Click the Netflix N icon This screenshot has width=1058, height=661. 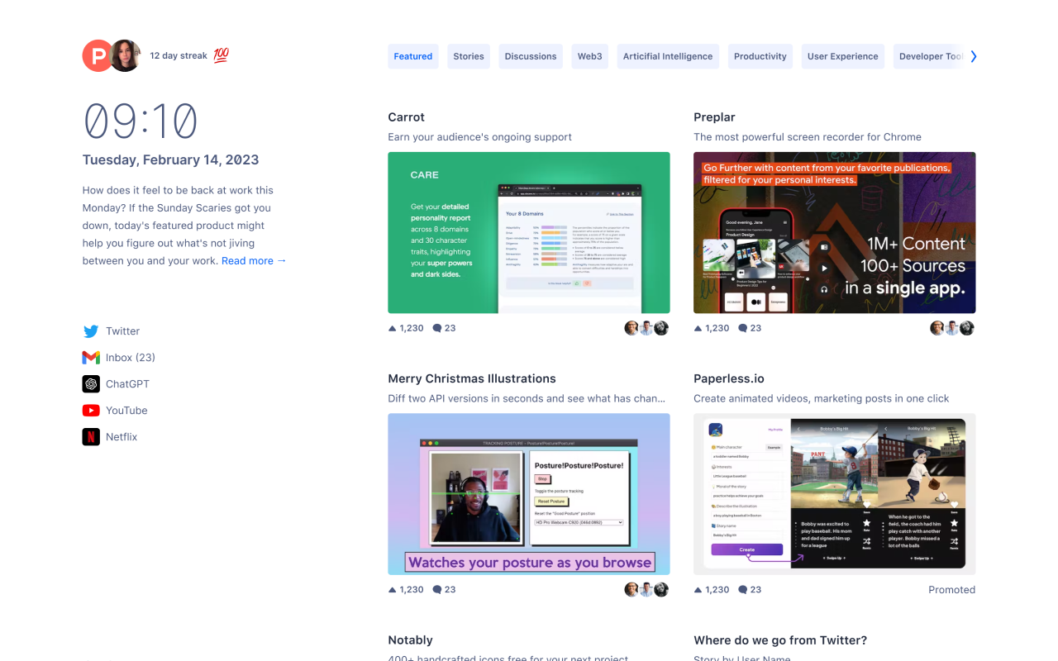click(91, 437)
